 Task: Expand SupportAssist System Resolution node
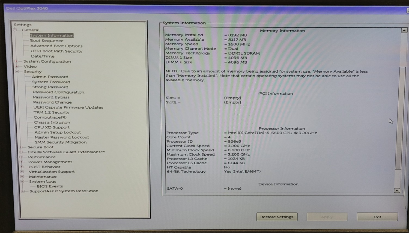pyautogui.click(x=23, y=191)
